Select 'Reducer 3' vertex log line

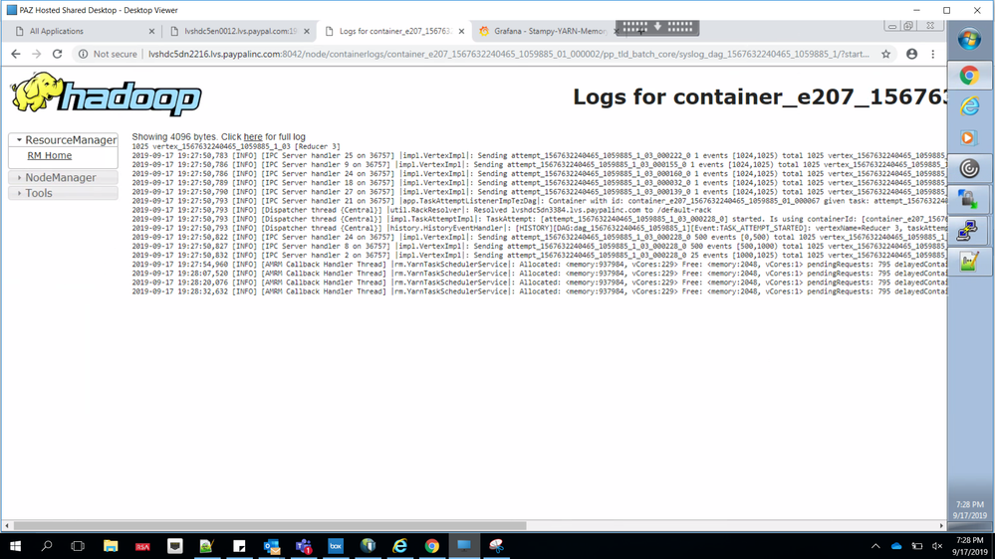point(236,146)
